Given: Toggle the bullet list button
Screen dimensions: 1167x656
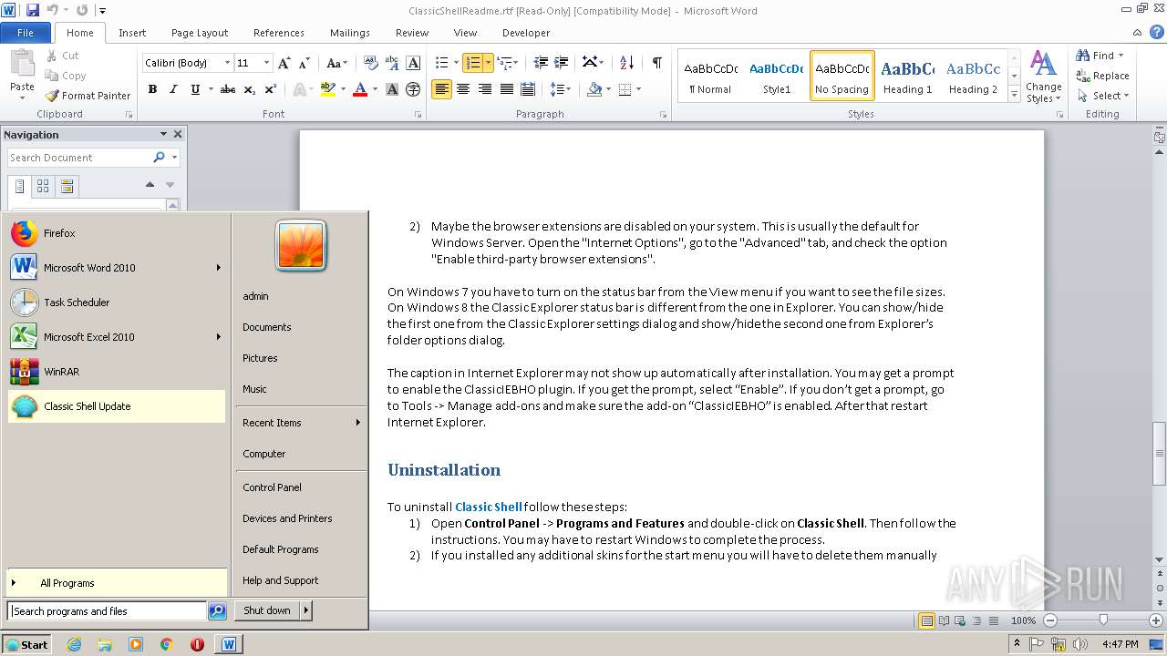Looking at the screenshot, I should 441,63.
